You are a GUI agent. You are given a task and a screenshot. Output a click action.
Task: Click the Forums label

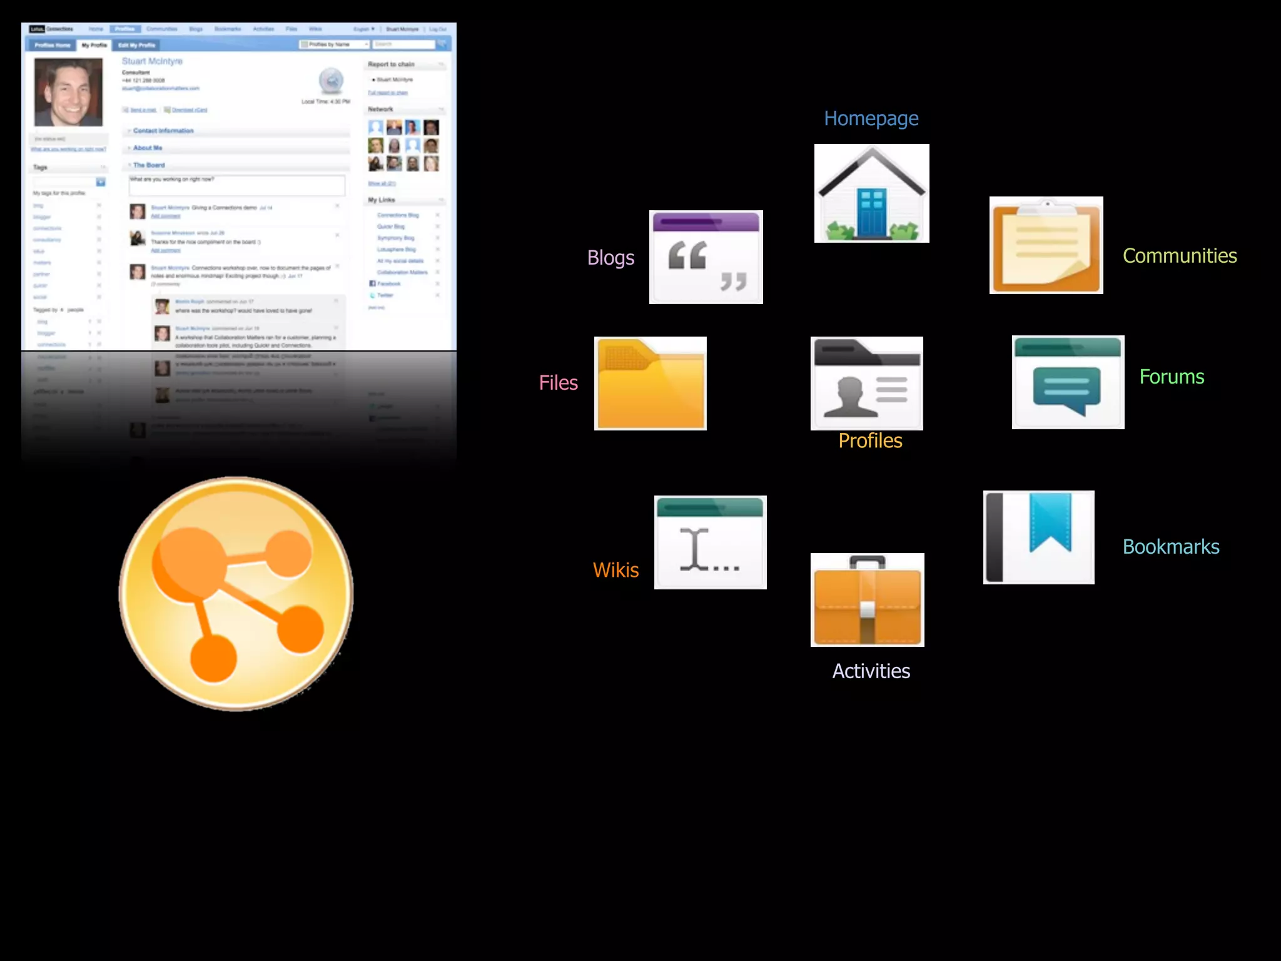pyautogui.click(x=1172, y=377)
